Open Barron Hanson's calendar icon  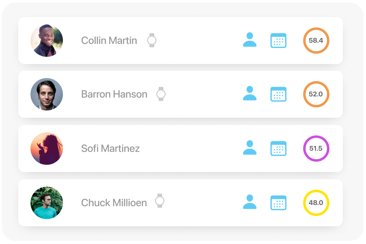[x=278, y=94]
